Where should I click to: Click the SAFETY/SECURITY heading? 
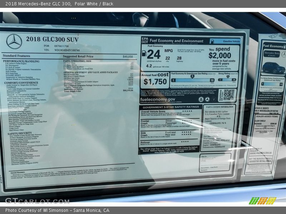tap(20, 133)
